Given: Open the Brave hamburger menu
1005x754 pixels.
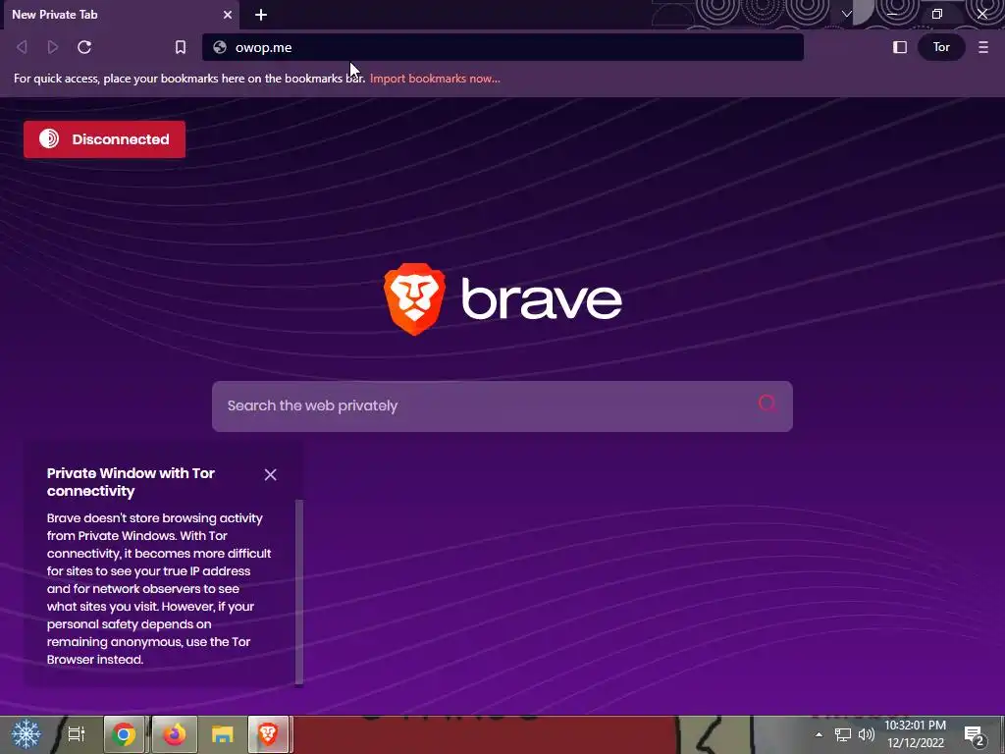Looking at the screenshot, I should [983, 47].
